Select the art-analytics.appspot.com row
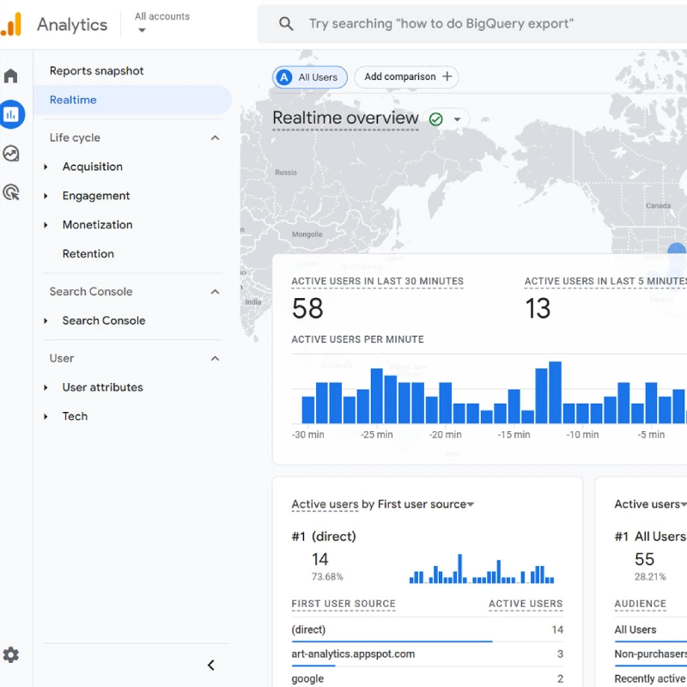This screenshot has height=687, width=687. [427, 654]
